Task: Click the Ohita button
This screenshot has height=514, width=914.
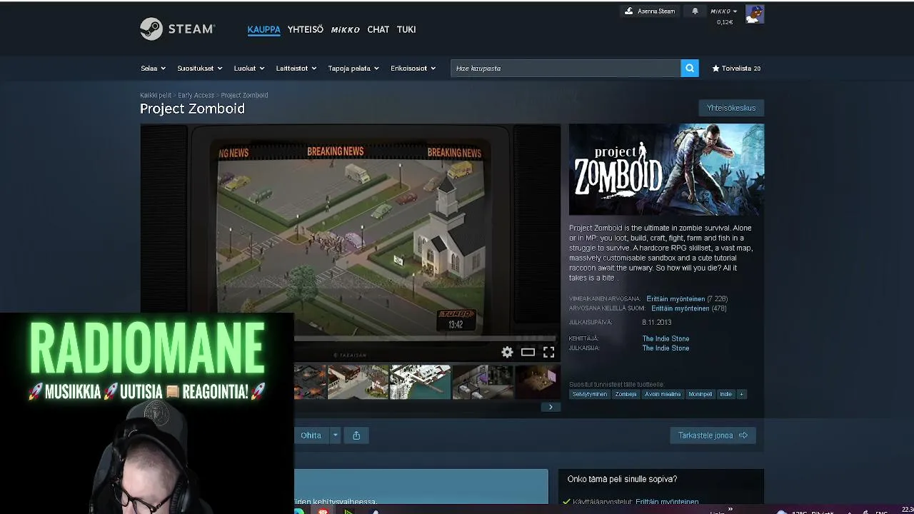Action: pyautogui.click(x=311, y=435)
